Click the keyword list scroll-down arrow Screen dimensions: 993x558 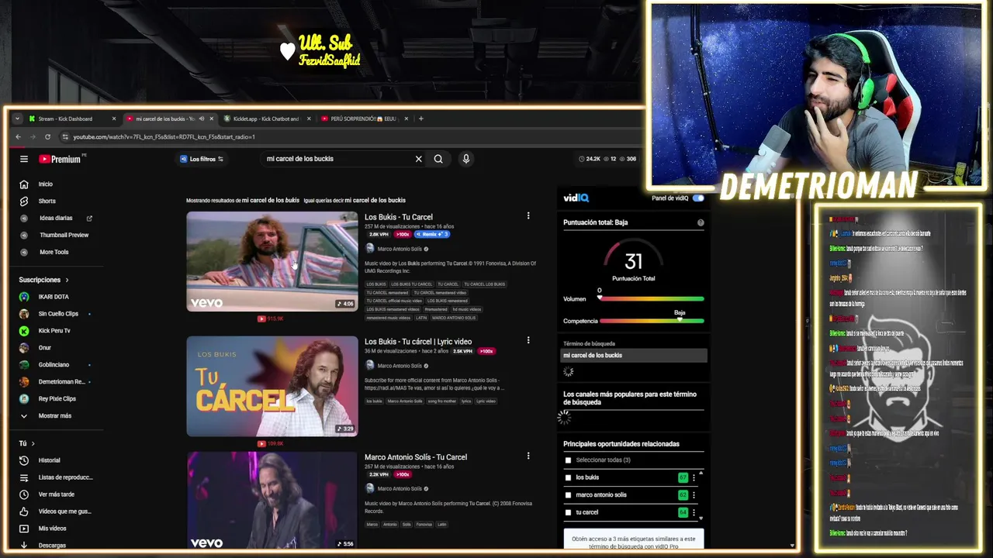point(701,518)
